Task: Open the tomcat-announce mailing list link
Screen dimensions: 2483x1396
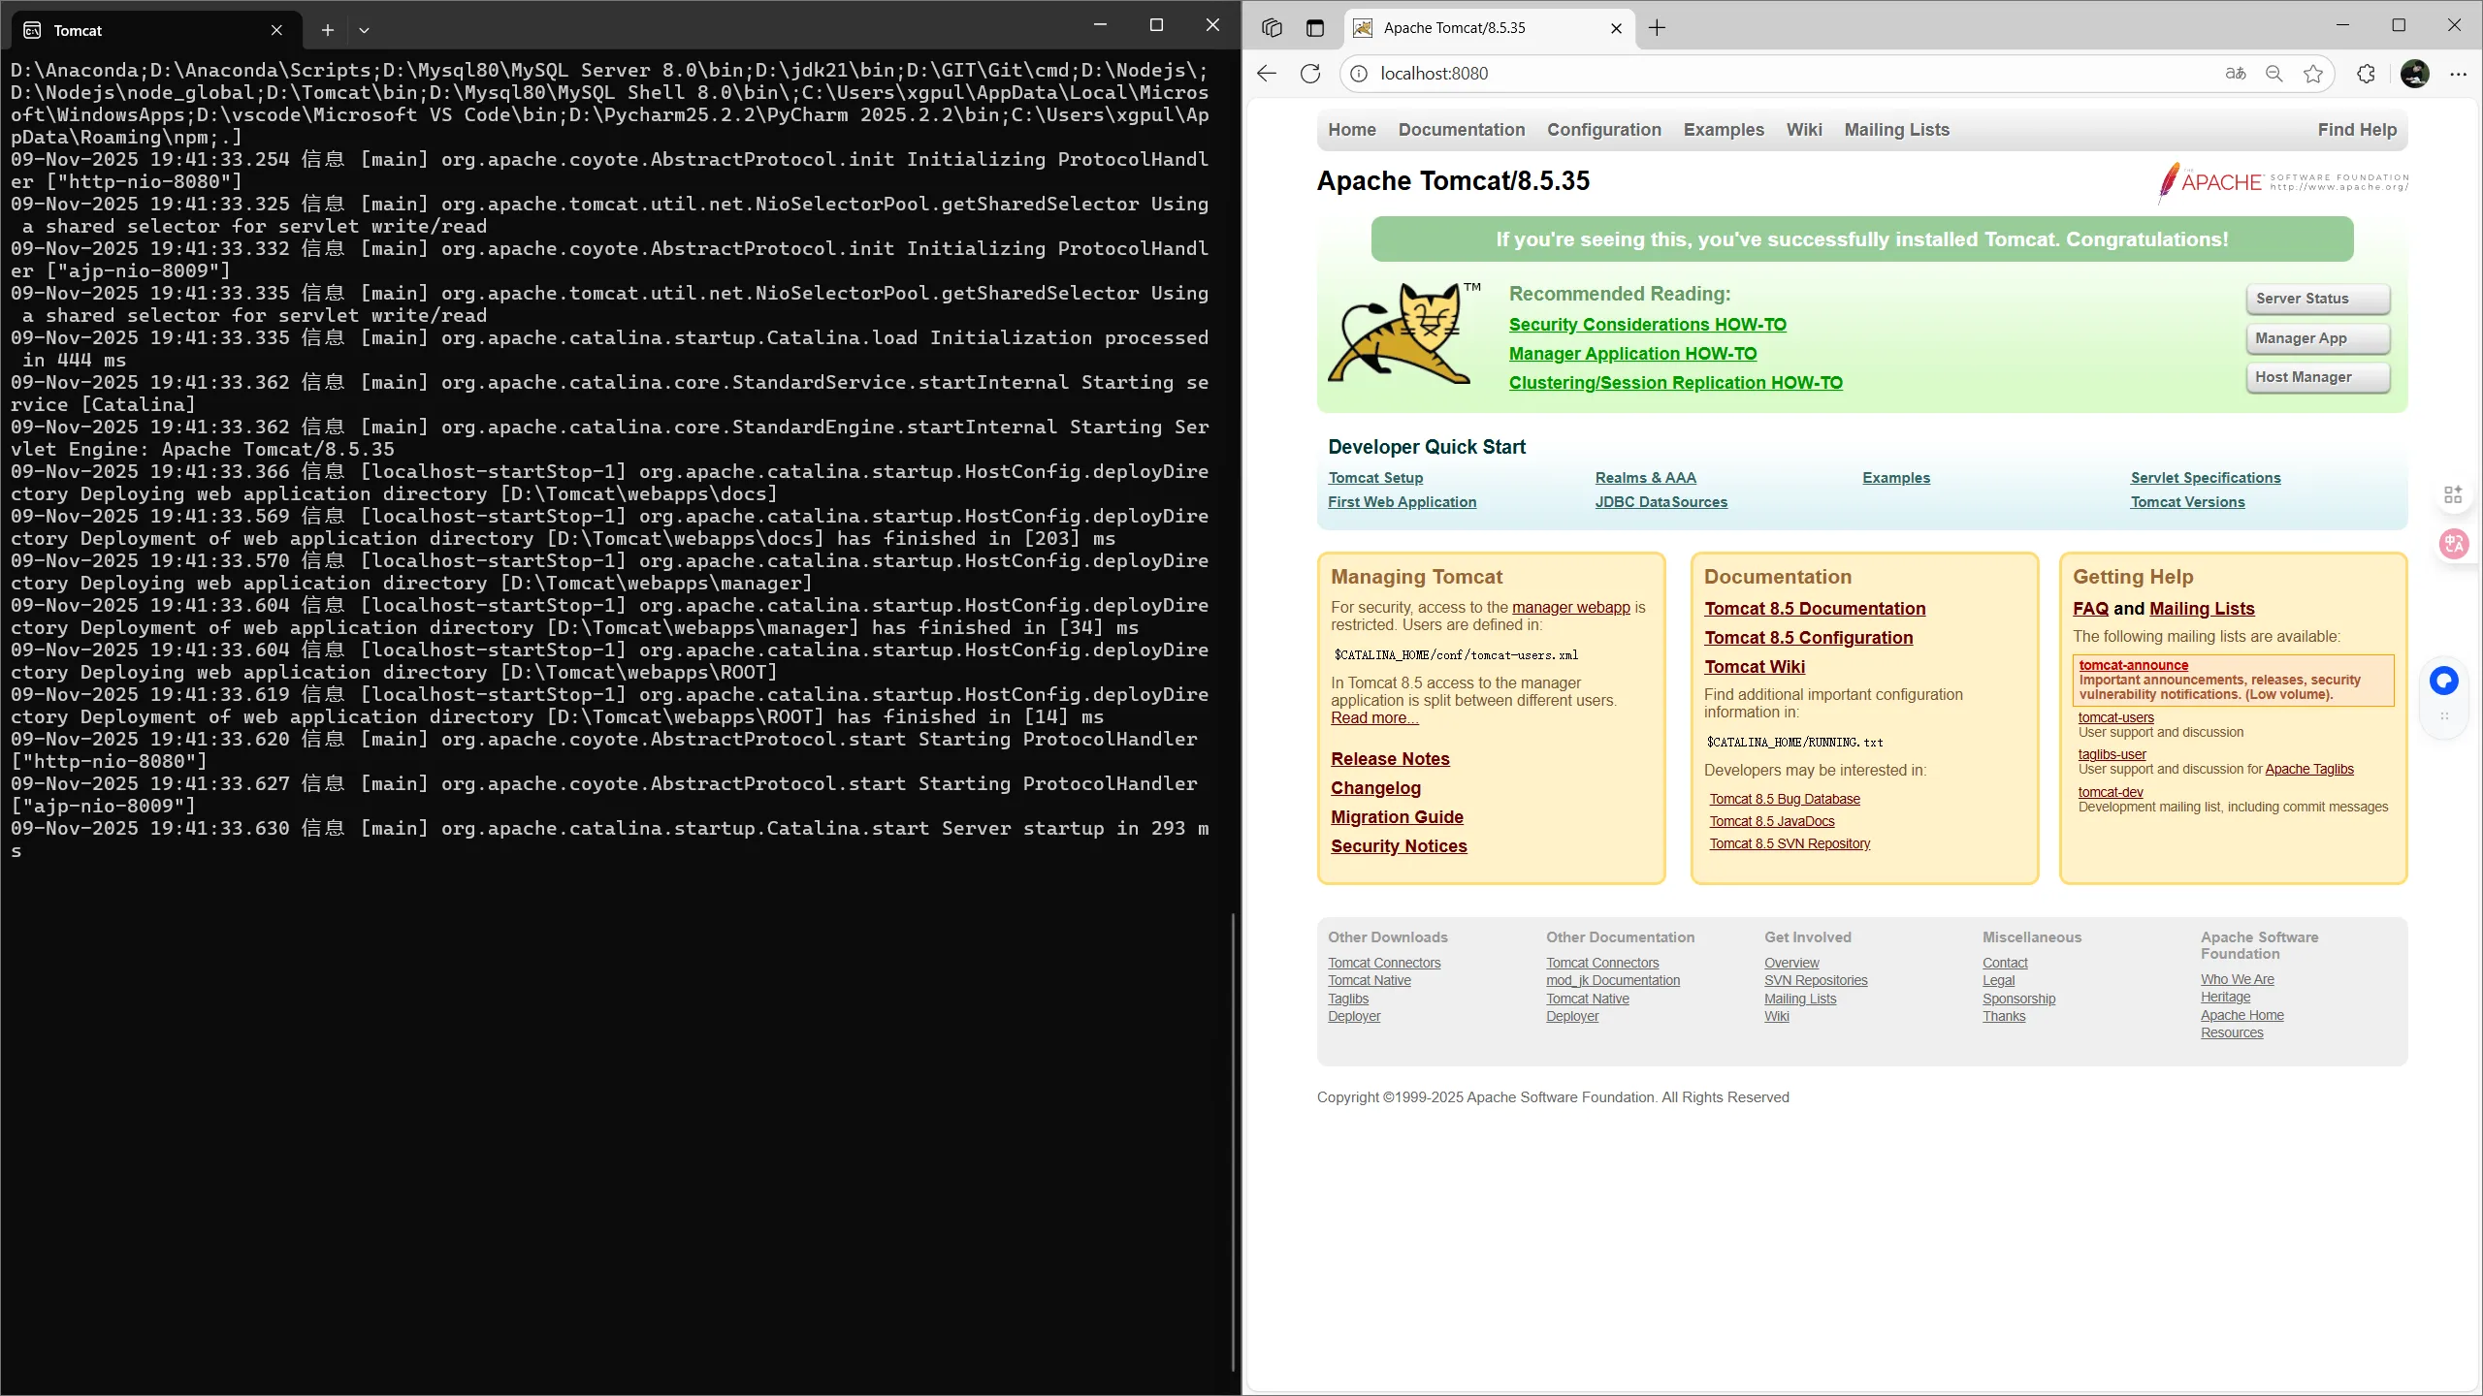Action: pos(2133,665)
